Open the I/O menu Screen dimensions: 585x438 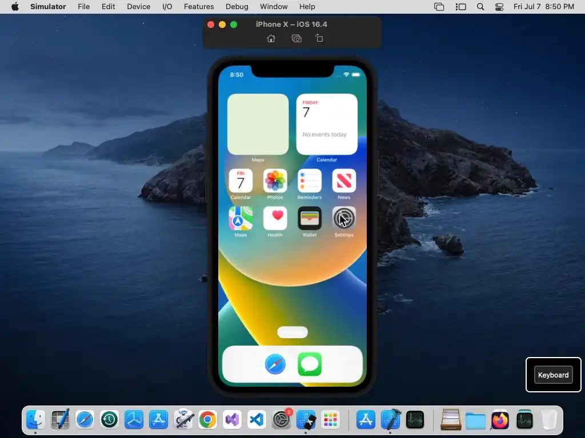[167, 7]
